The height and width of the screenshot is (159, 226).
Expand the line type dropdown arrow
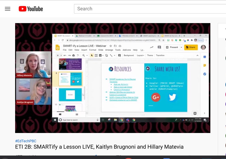click(x=115, y=55)
